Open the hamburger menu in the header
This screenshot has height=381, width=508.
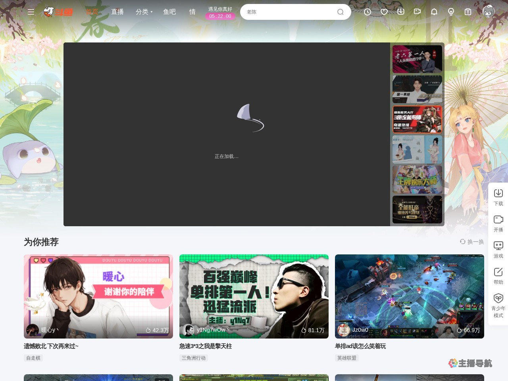[31, 12]
